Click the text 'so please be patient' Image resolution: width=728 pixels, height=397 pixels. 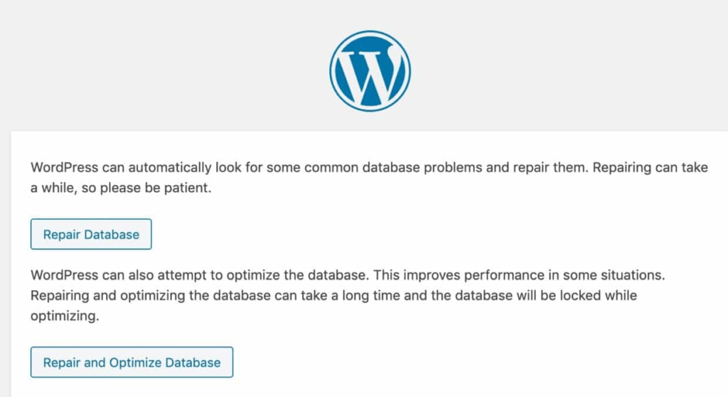pos(146,188)
